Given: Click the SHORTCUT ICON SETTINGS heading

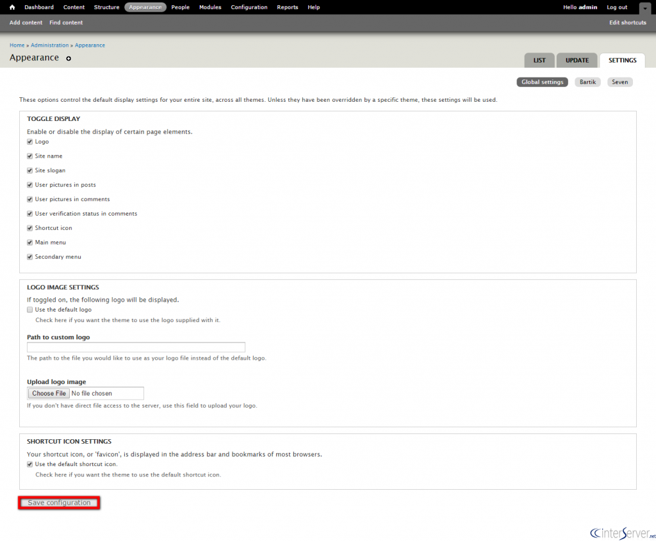Looking at the screenshot, I should pyautogui.click(x=69, y=442).
